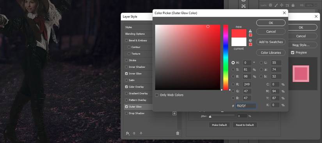Click the Jitter slider handle
The width and height of the screenshot is (322, 143).
[210, 116]
